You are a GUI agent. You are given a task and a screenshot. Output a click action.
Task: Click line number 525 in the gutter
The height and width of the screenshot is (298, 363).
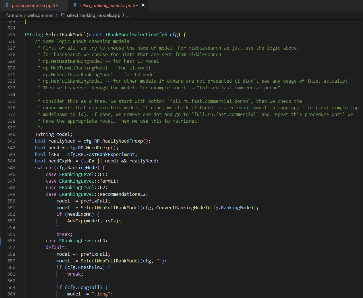(11, 34)
